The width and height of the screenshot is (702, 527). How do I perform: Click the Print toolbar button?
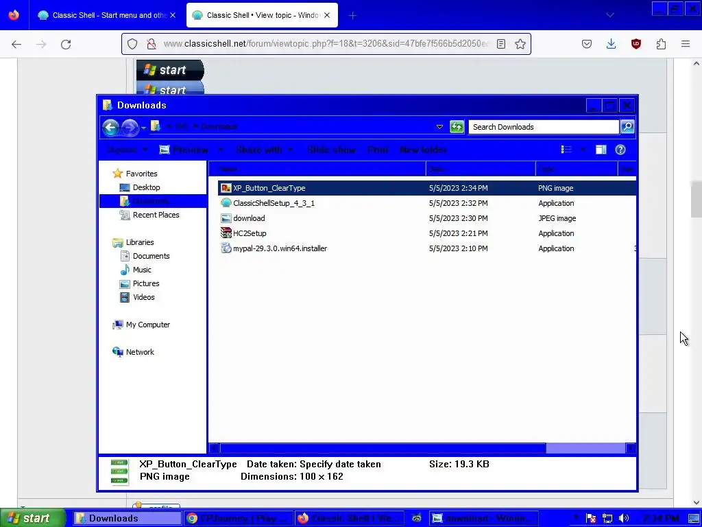tap(378, 150)
